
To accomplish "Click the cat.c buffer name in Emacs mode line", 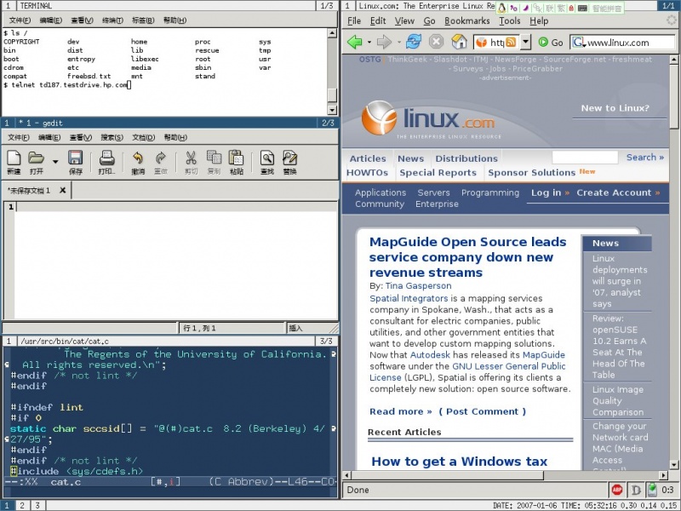I will coord(66,482).
